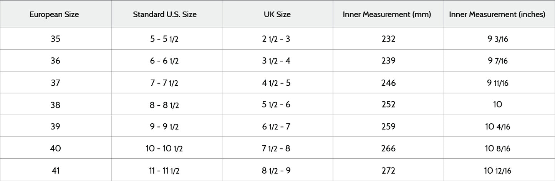Click U.S. size 6 - 6 1/2 cell
This screenshot has height=181, width=555.
click(x=164, y=61)
